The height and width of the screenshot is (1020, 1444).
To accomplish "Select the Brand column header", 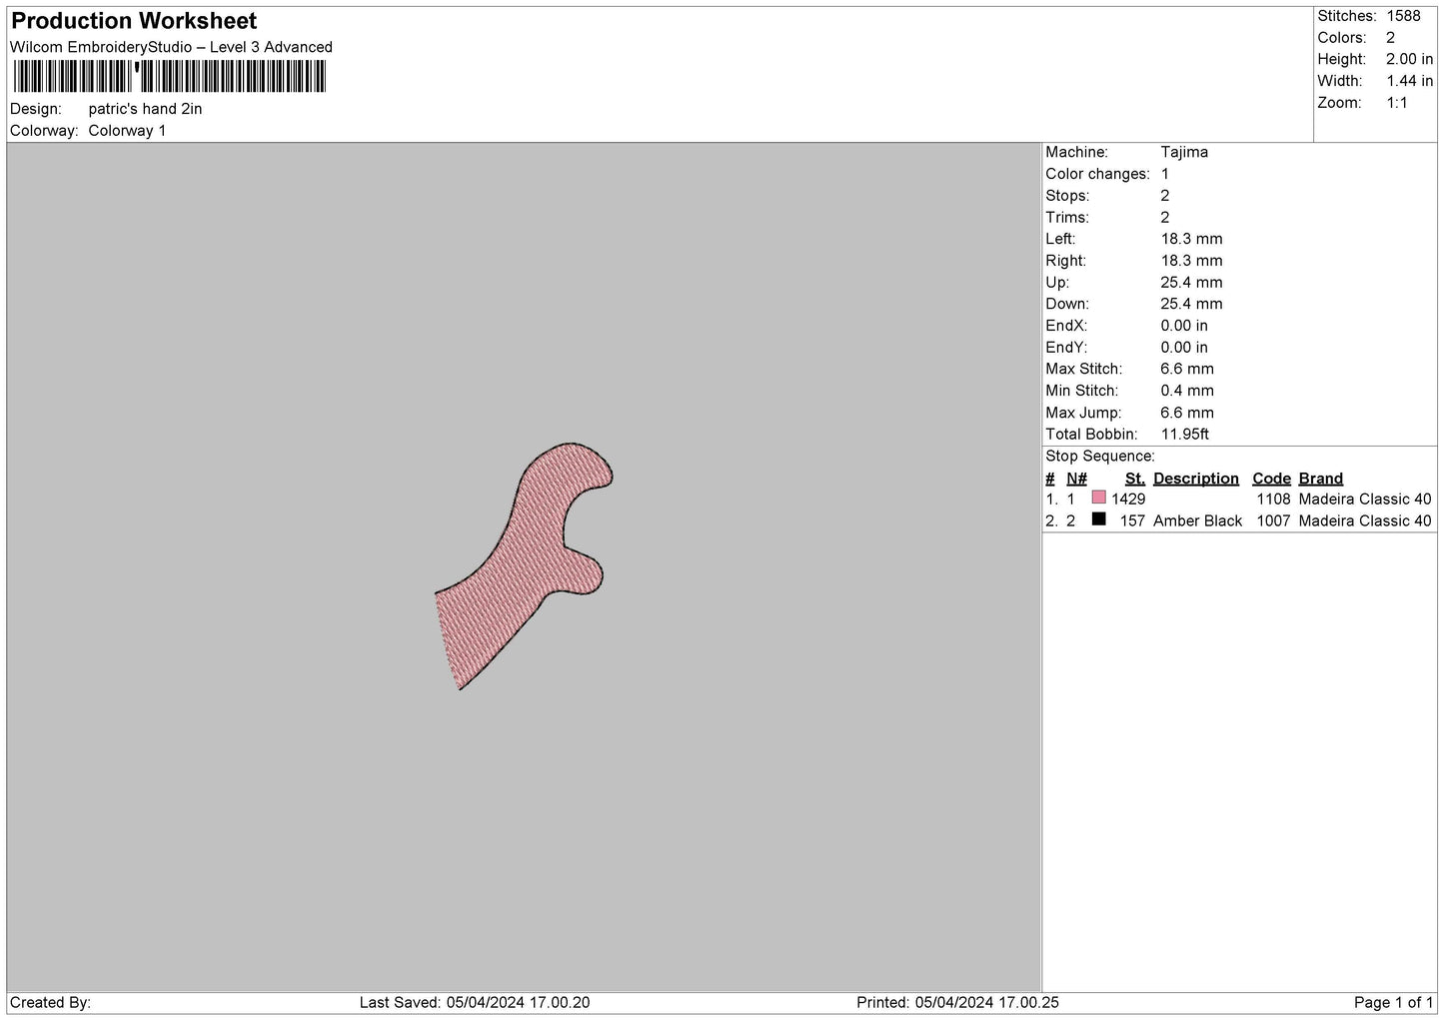I will [1320, 479].
